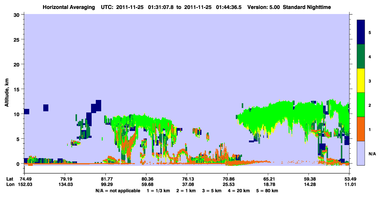Viewport: 388px width, 199px height.
Task: Click the '3 = 5 km' legend entry
Action: 212,191
